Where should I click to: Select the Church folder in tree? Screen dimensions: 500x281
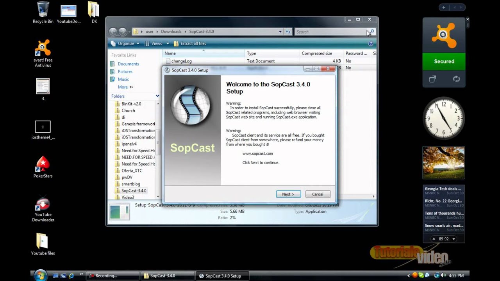[x=128, y=111]
